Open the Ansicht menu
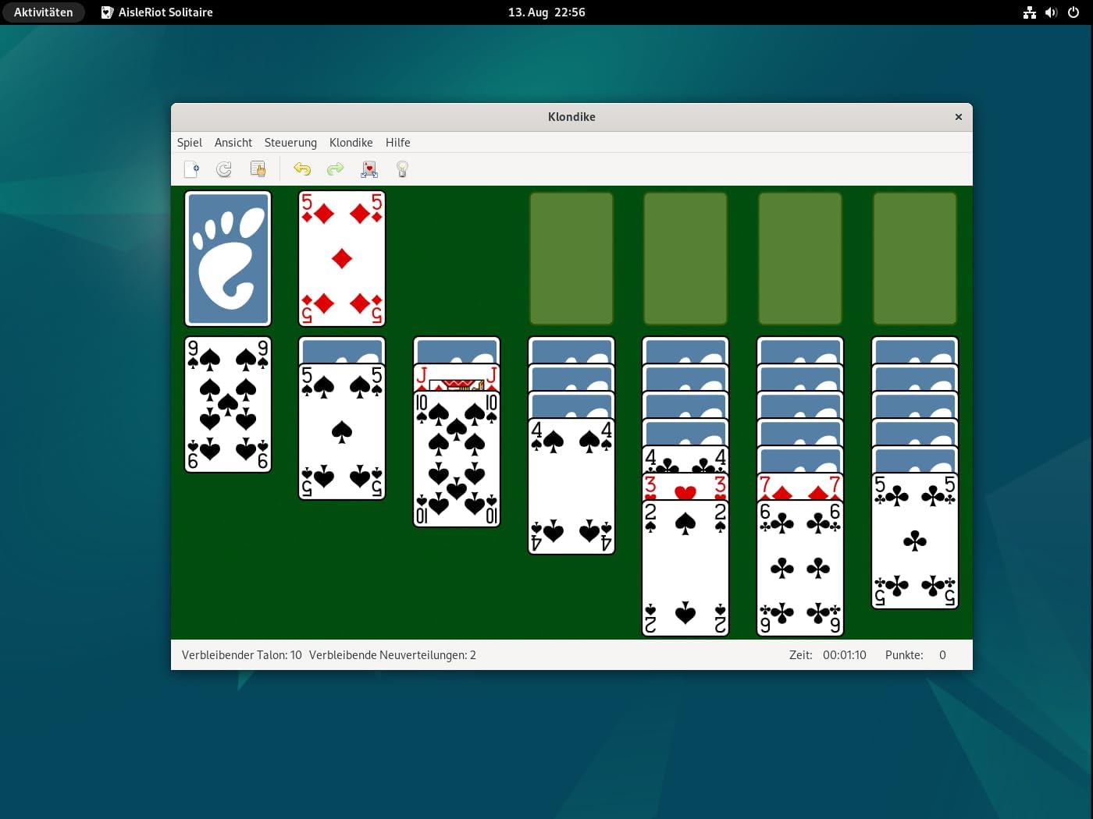Screen dimensions: 1093x819 [x=233, y=143]
